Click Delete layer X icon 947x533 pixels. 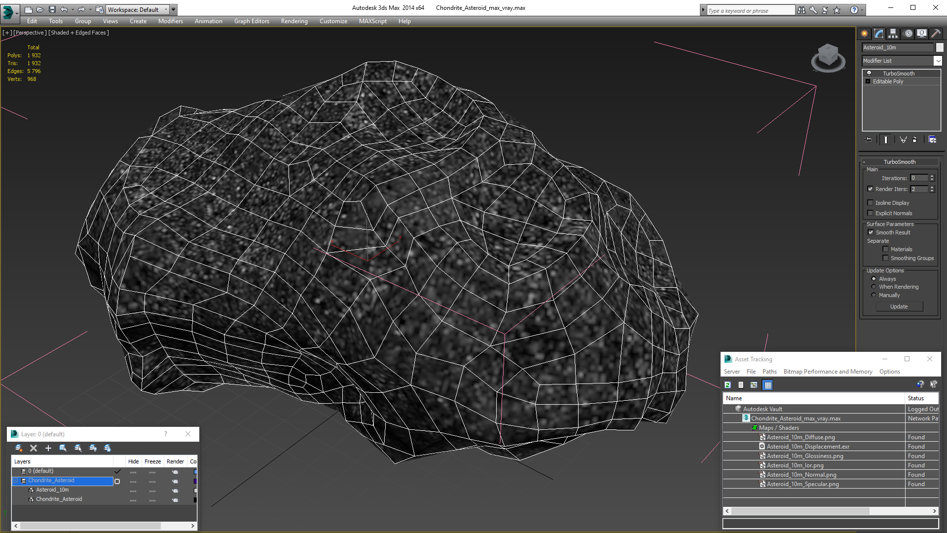coord(34,448)
